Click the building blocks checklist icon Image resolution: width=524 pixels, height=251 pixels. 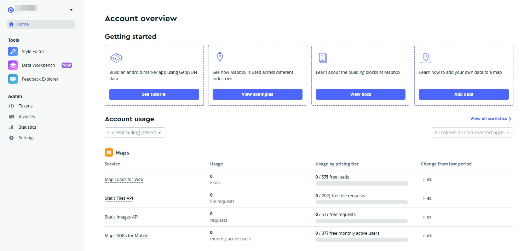coord(323,58)
